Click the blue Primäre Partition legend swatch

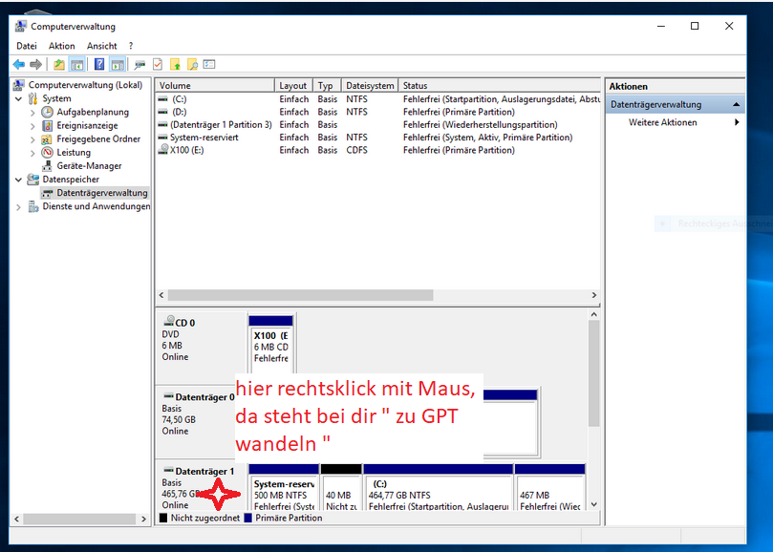click(x=248, y=518)
